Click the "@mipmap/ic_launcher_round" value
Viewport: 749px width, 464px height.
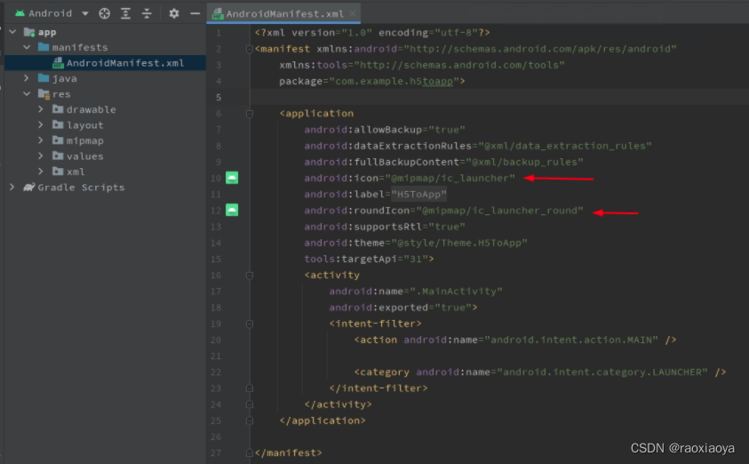pos(499,211)
